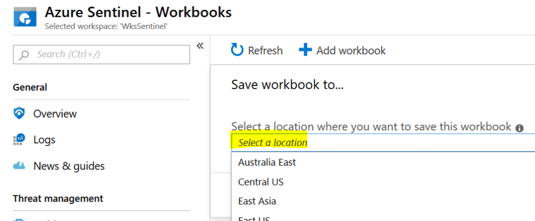Go to the Logs menu item
The height and width of the screenshot is (221, 535).
coord(44,140)
